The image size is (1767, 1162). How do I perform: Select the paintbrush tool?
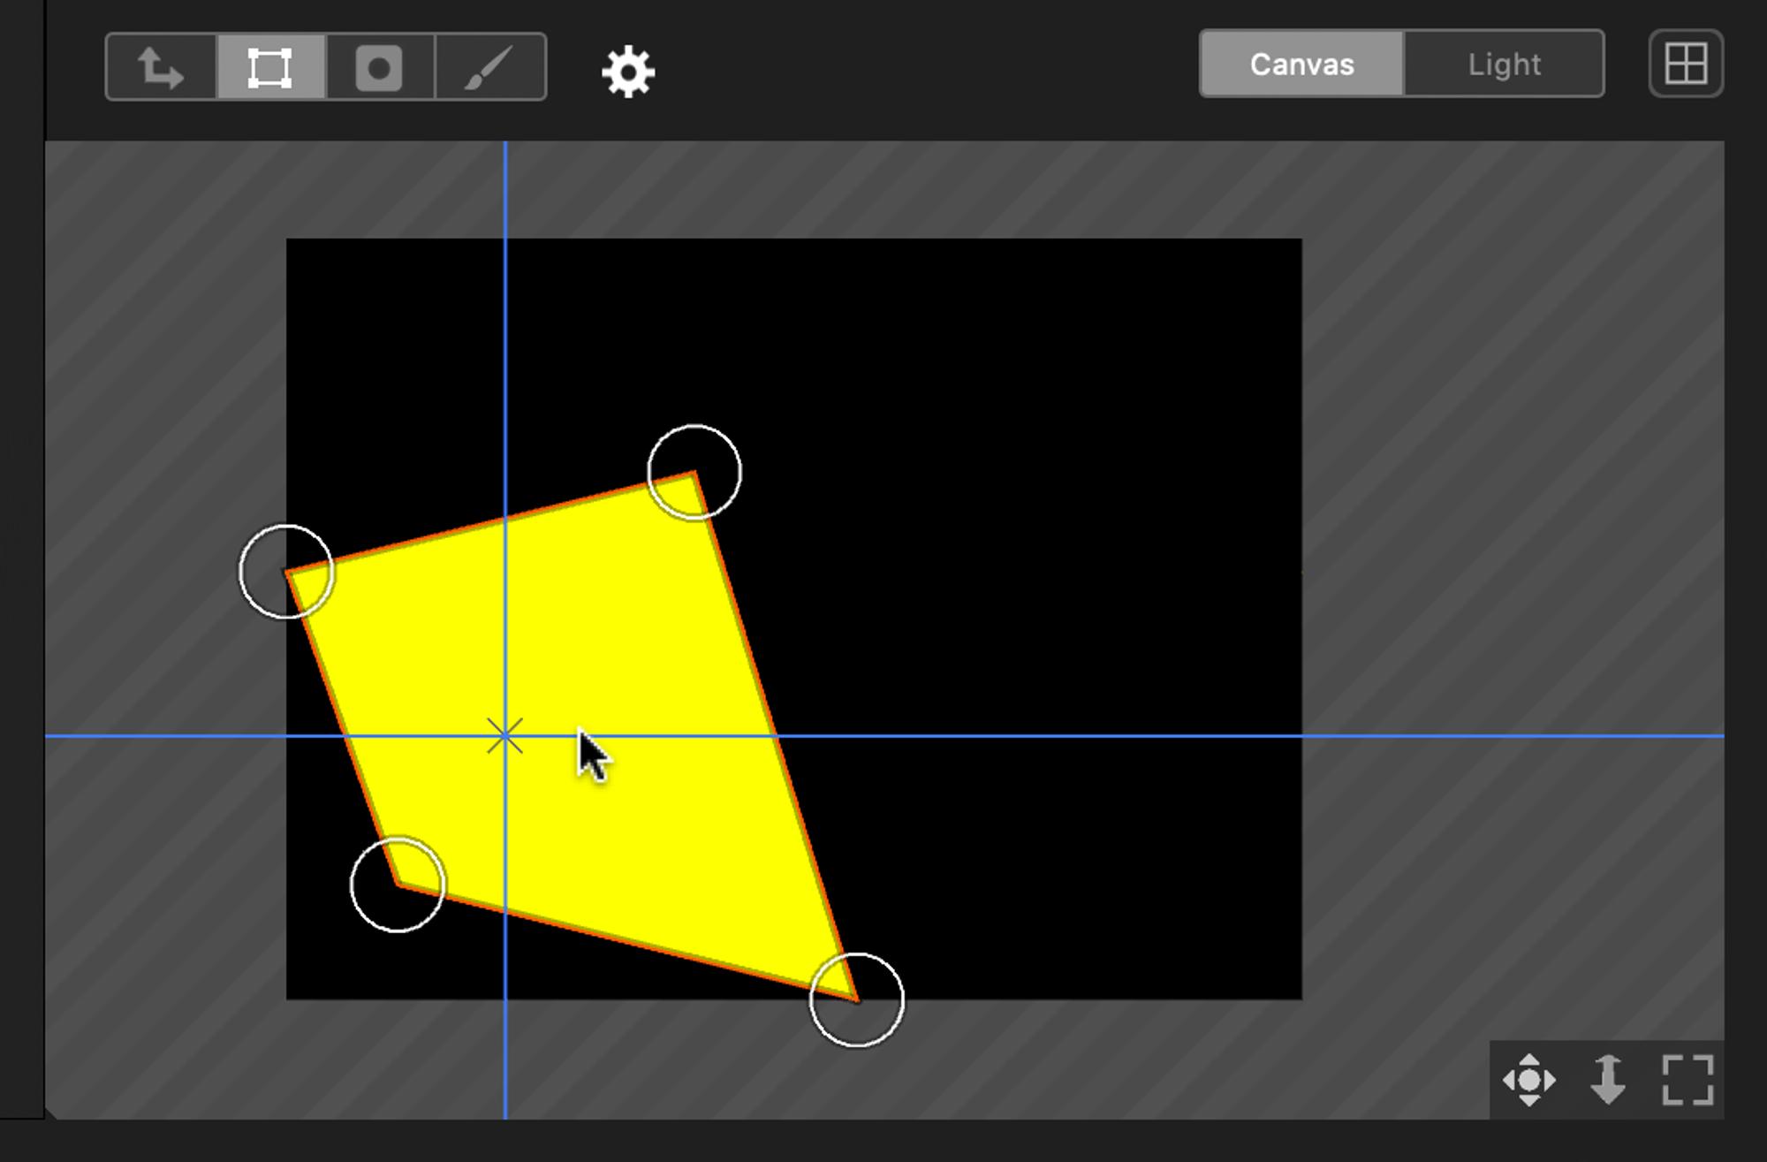(489, 67)
